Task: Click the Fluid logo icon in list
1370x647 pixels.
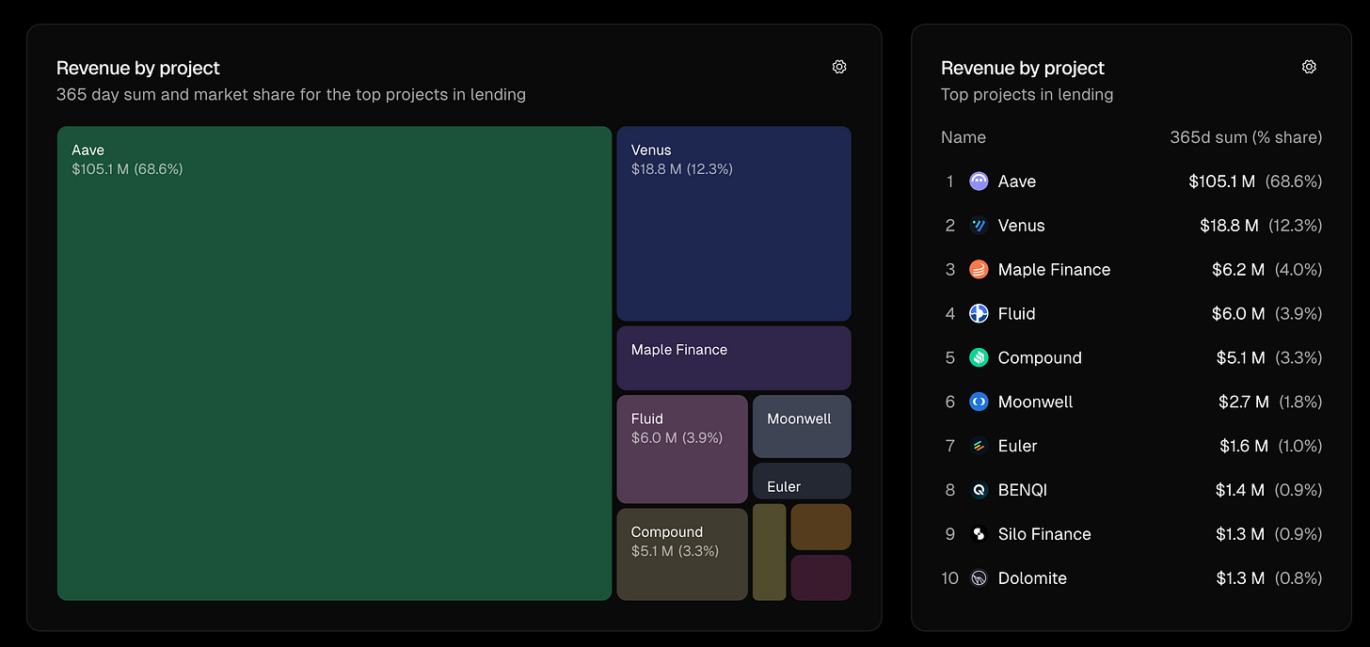Action: [x=979, y=314]
